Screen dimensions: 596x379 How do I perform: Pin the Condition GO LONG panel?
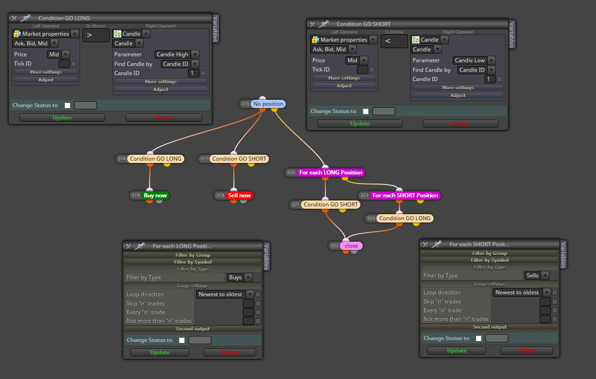(x=25, y=18)
